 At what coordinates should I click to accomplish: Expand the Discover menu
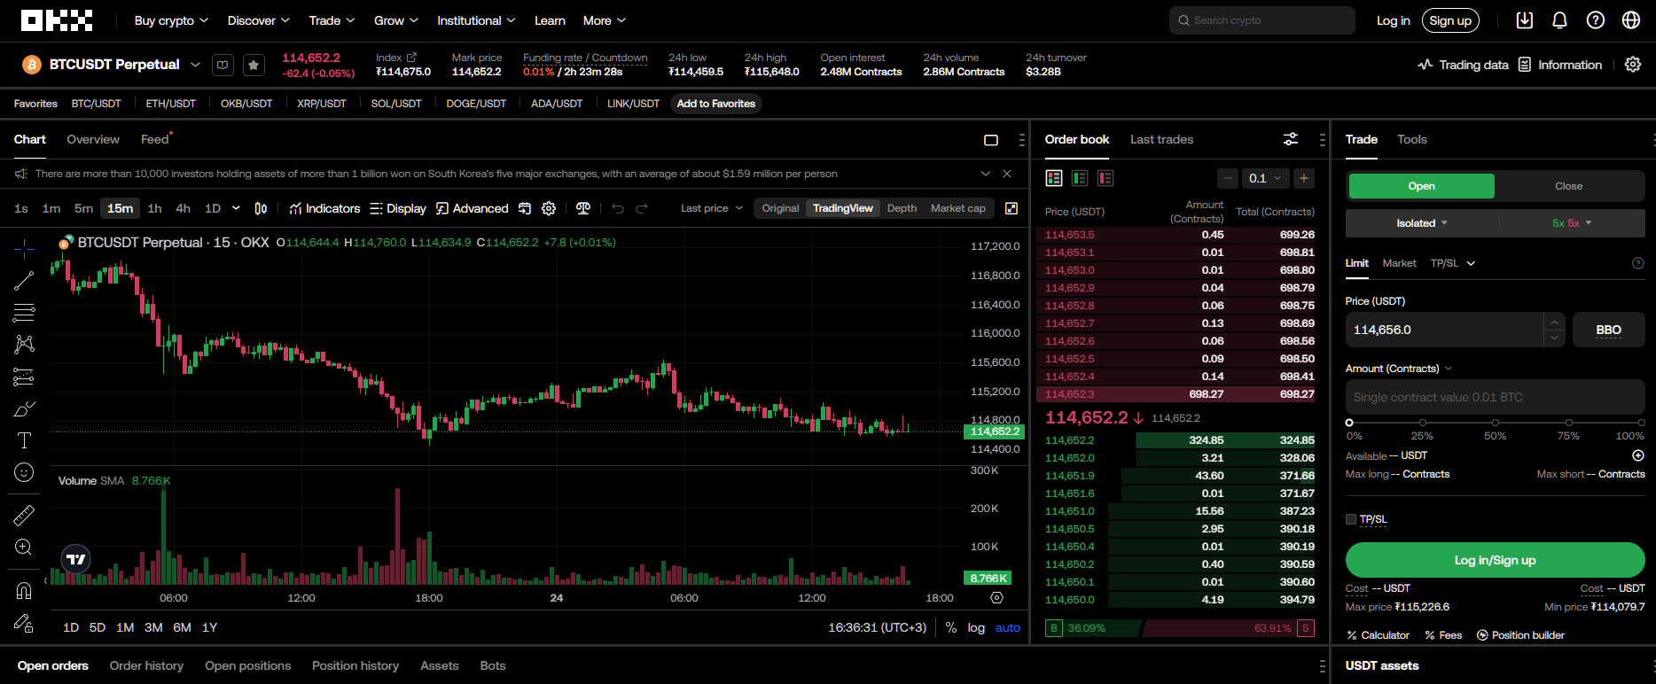[x=258, y=20]
